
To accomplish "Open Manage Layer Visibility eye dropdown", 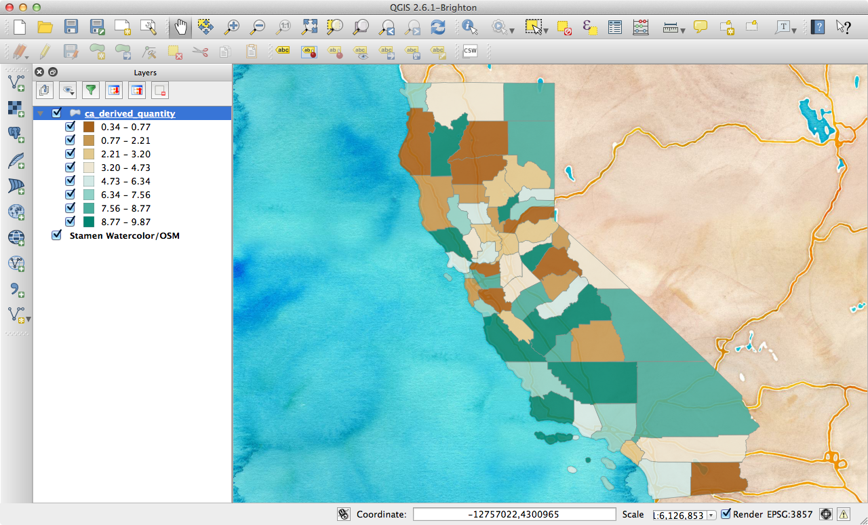I will pyautogui.click(x=68, y=90).
